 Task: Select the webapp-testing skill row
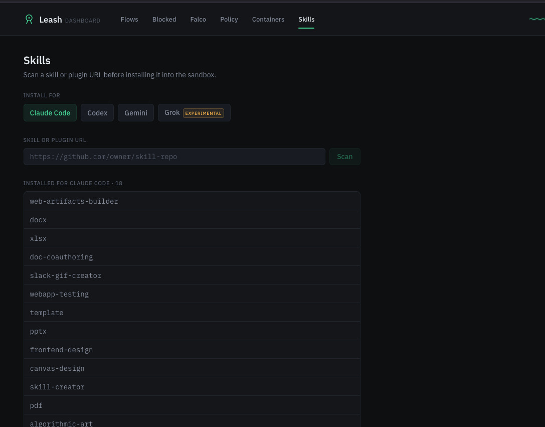pos(192,294)
